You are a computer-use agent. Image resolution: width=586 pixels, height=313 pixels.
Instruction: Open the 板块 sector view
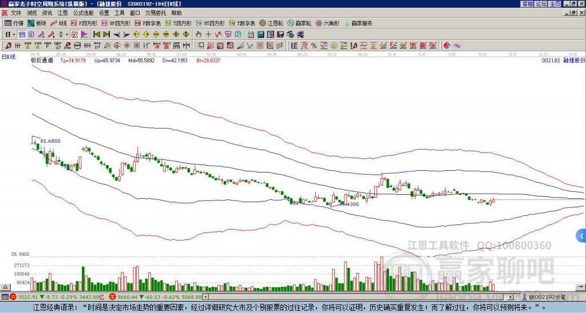(37, 23)
